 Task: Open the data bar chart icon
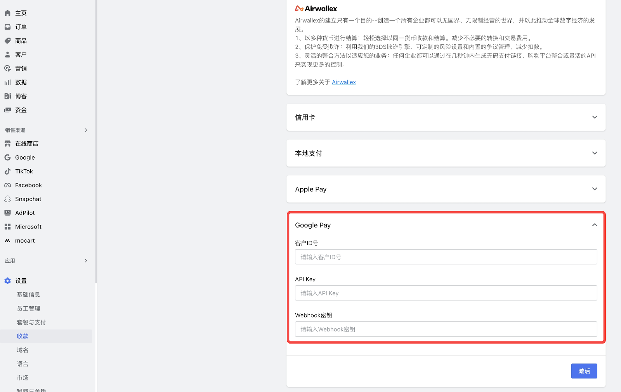click(x=7, y=82)
